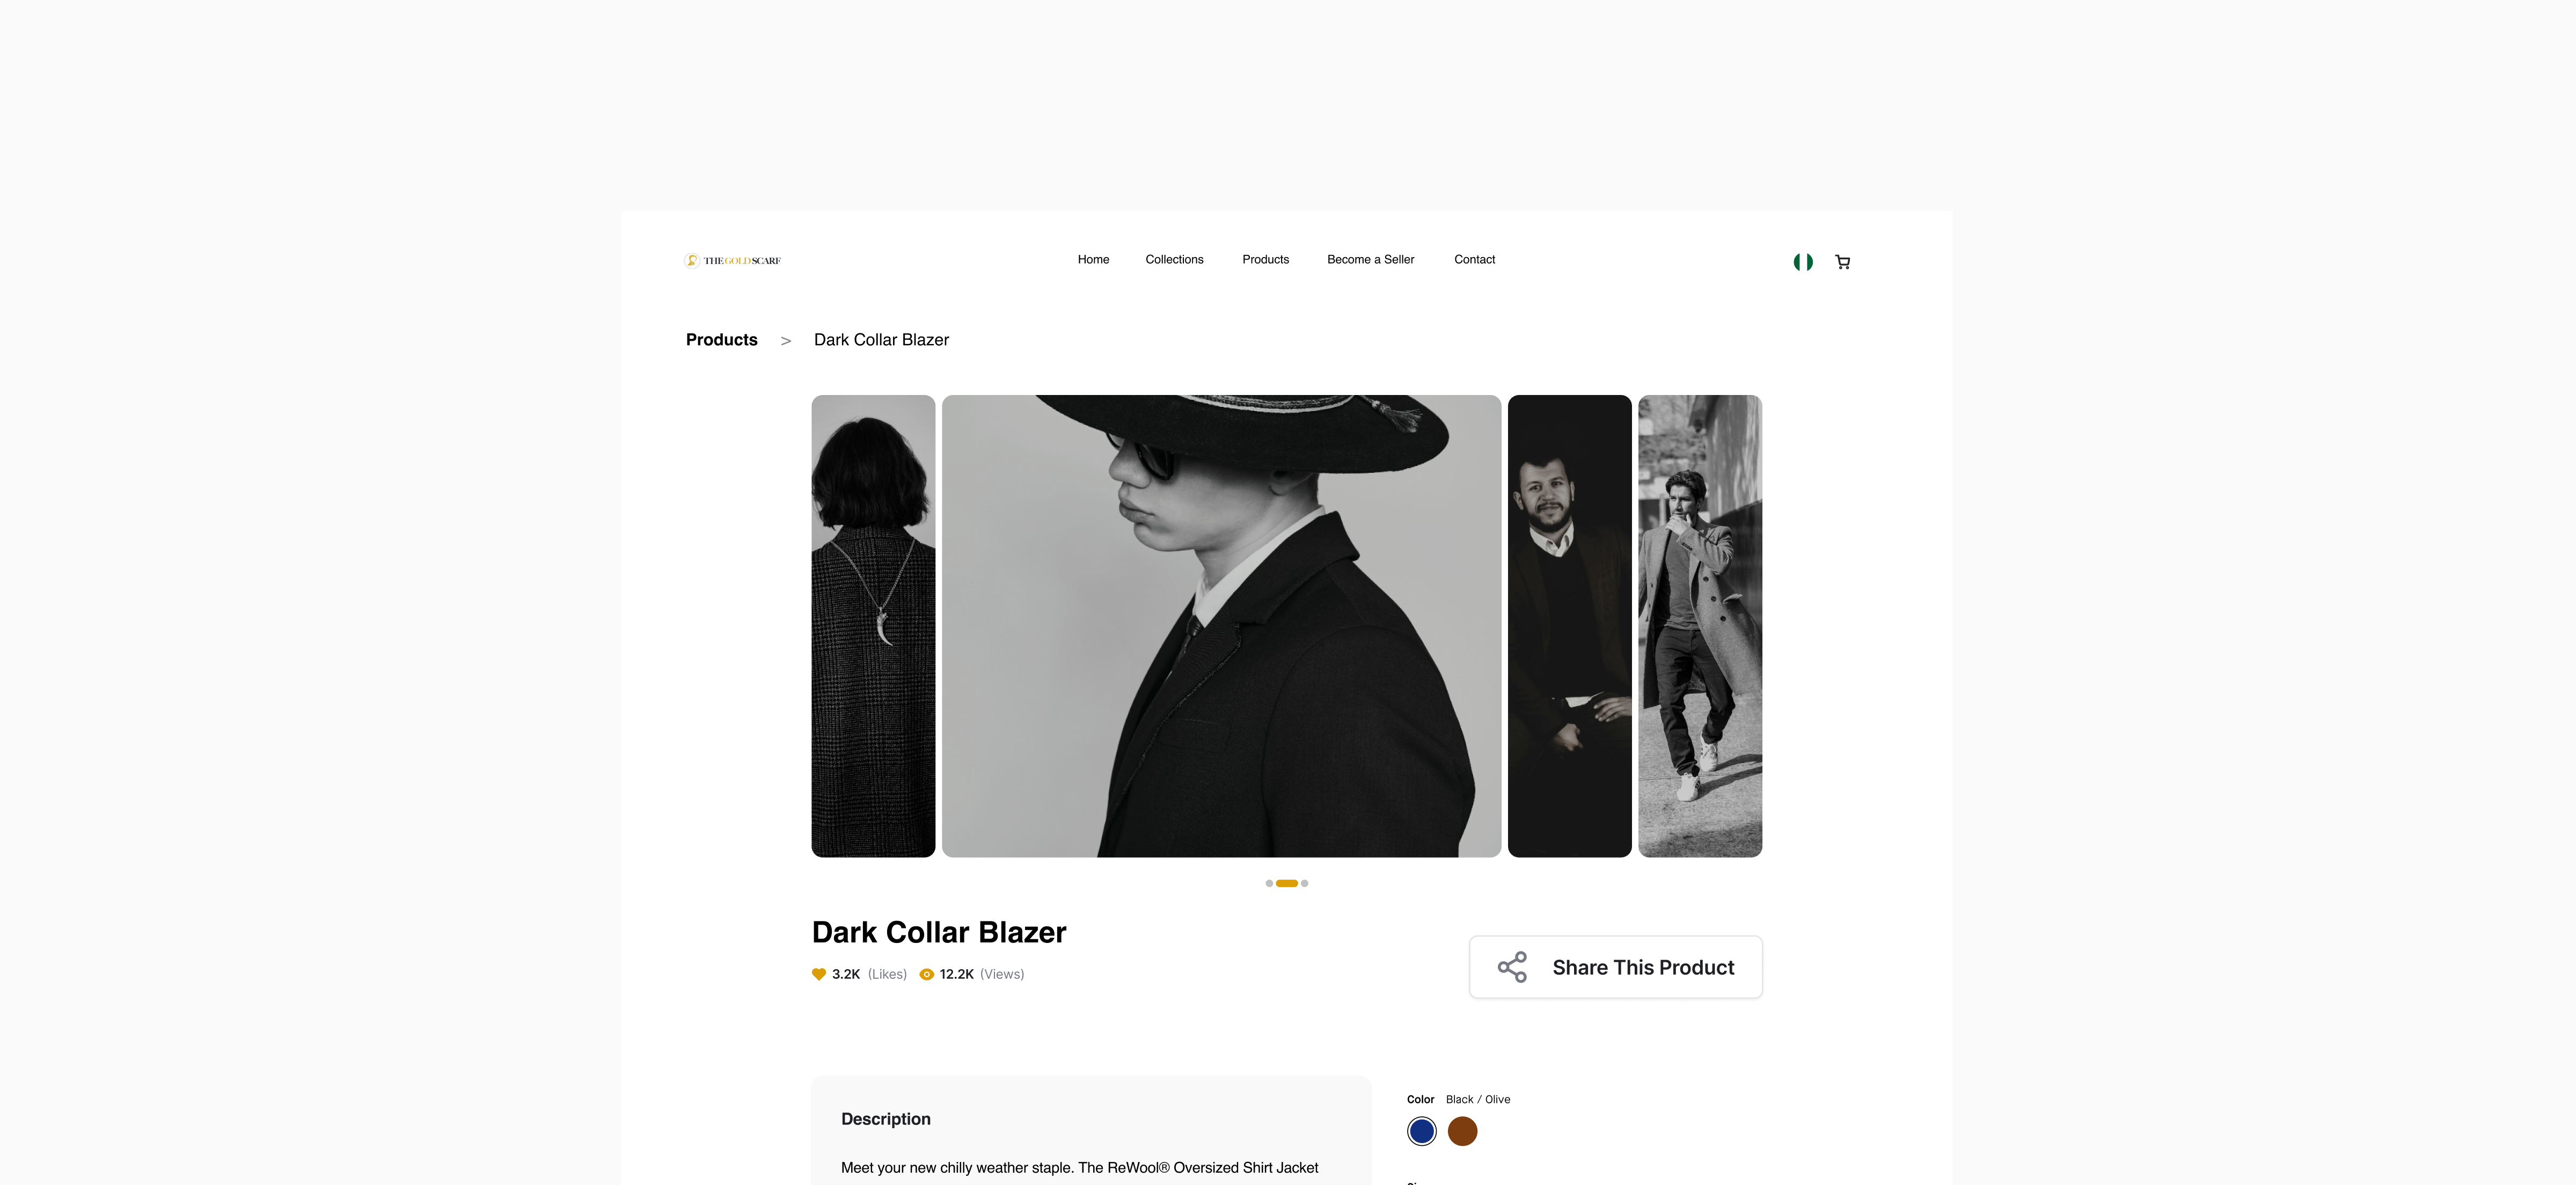2576x1185 pixels.
Task: Click the heart likes icon
Action: click(819, 974)
